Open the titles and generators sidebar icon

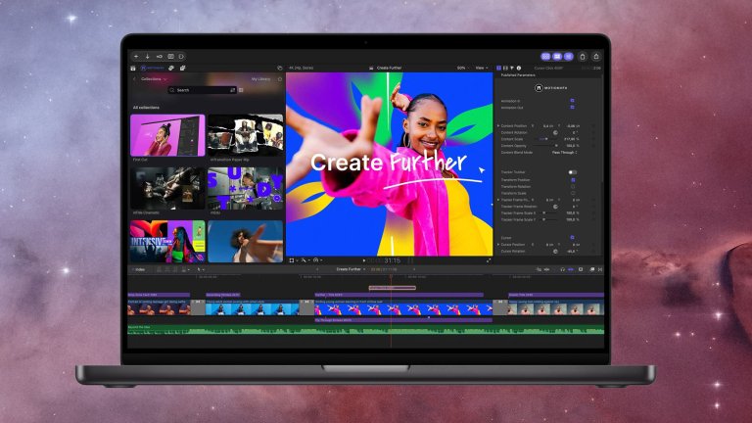[183, 69]
